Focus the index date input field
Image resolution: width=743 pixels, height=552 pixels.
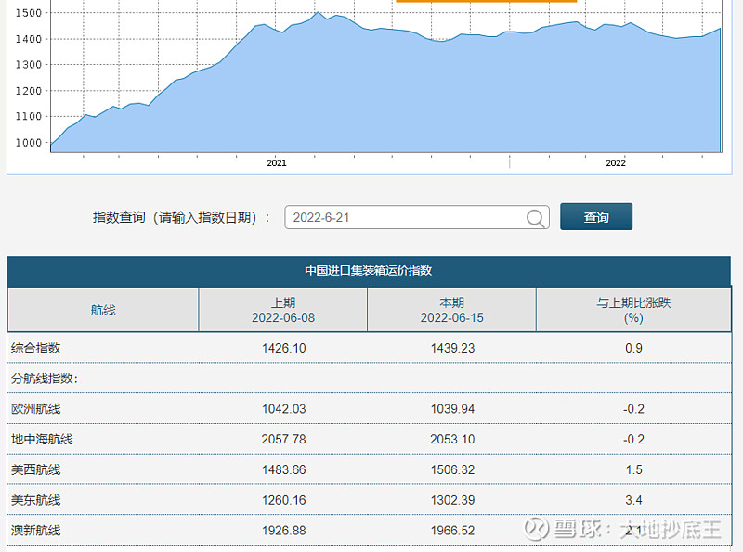pyautogui.click(x=416, y=217)
